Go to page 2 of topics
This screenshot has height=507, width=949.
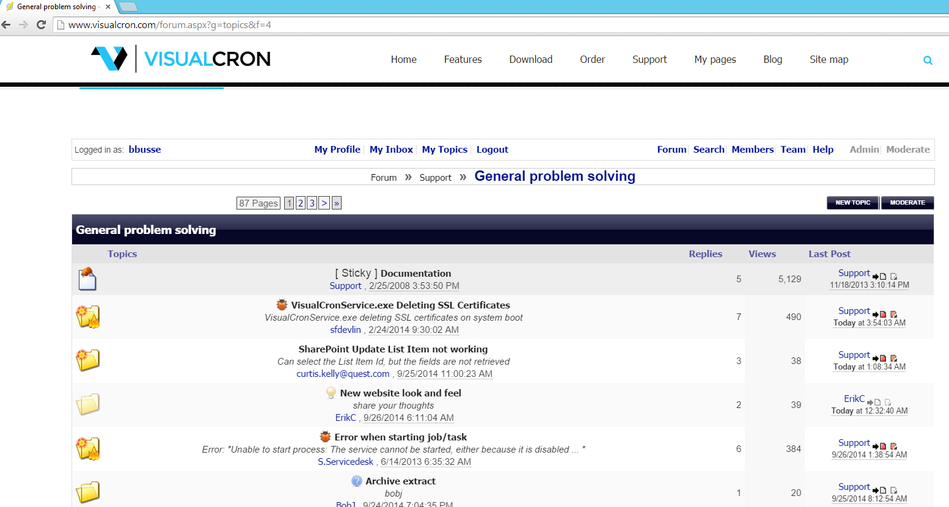click(x=301, y=203)
